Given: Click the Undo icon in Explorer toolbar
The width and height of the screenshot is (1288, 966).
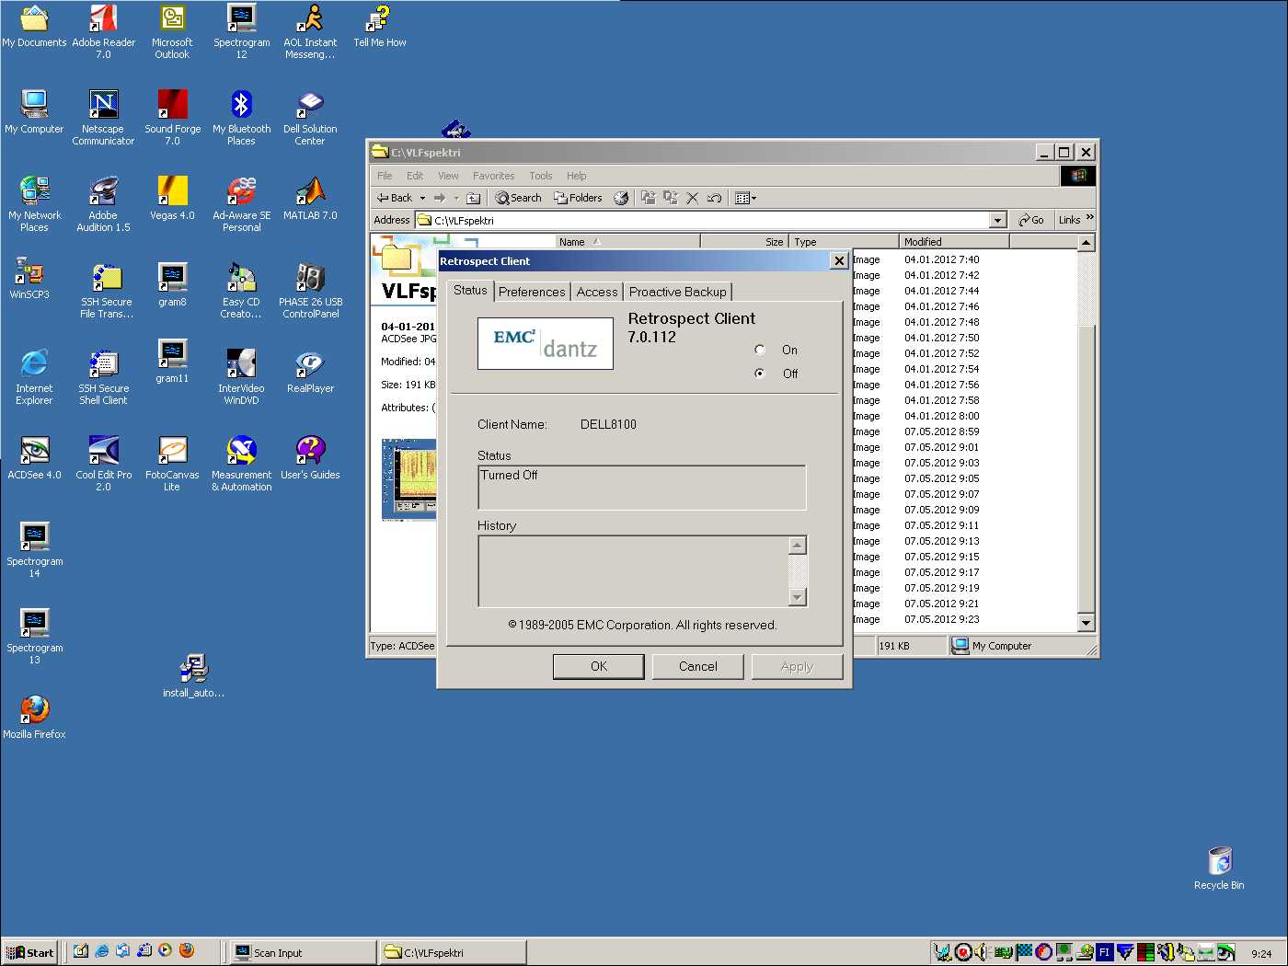Looking at the screenshot, I should pos(714,198).
